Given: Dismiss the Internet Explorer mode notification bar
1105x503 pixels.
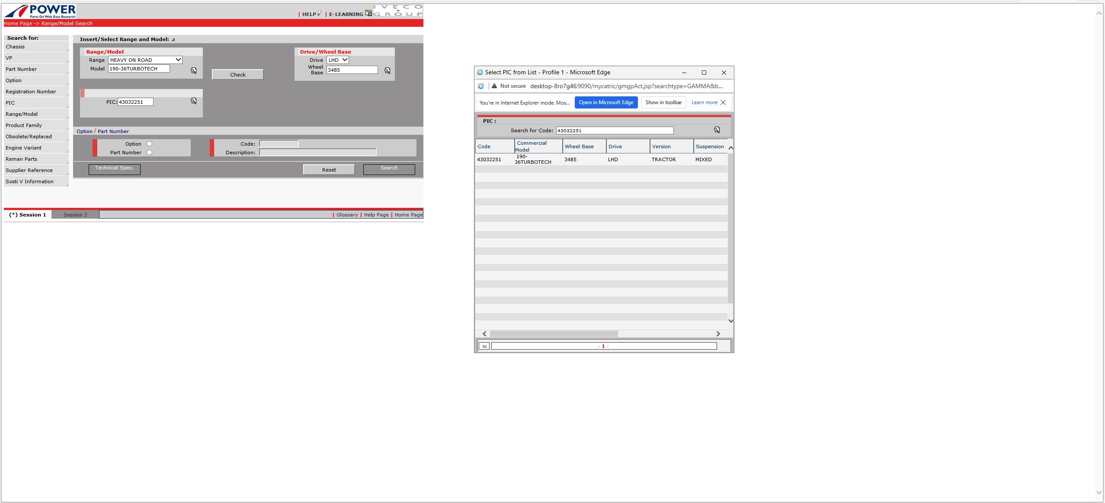Looking at the screenshot, I should pos(723,102).
